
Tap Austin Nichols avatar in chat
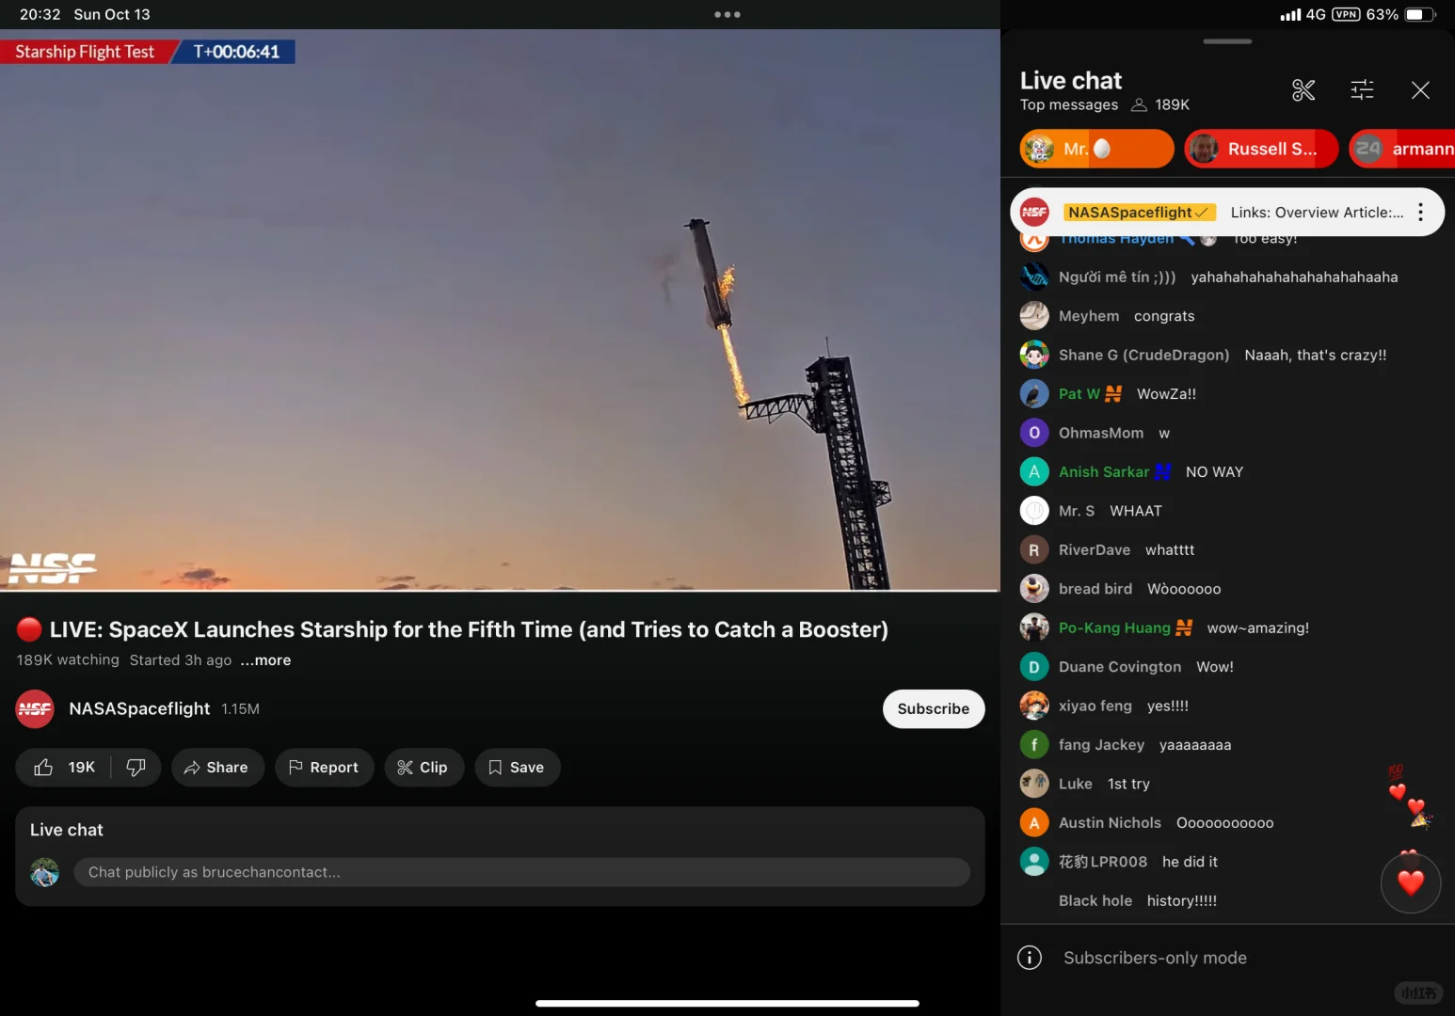pyautogui.click(x=1034, y=823)
